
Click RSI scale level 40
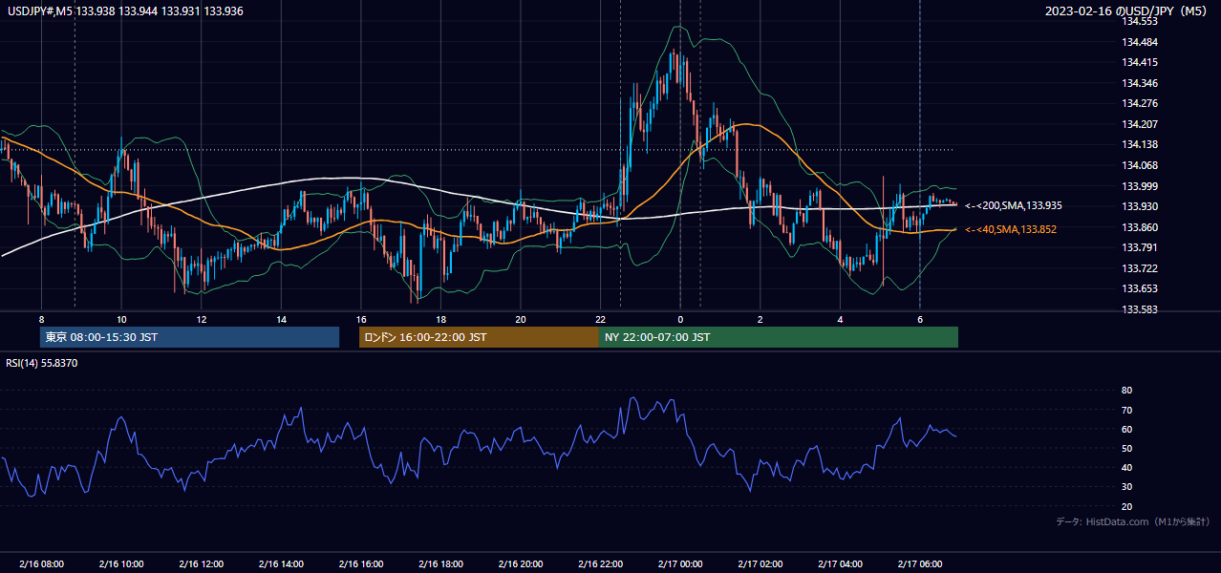point(1126,467)
